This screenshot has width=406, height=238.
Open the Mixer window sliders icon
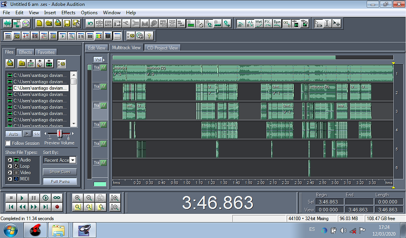(26, 36)
